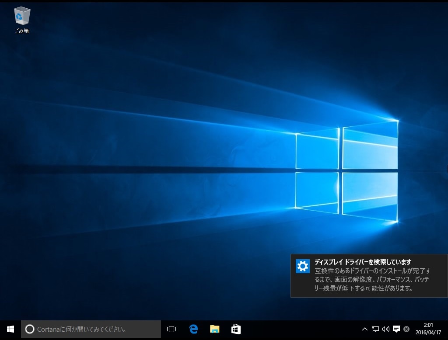This screenshot has height=340, width=448.
Task: Open Task View from the taskbar
Action: click(171, 329)
